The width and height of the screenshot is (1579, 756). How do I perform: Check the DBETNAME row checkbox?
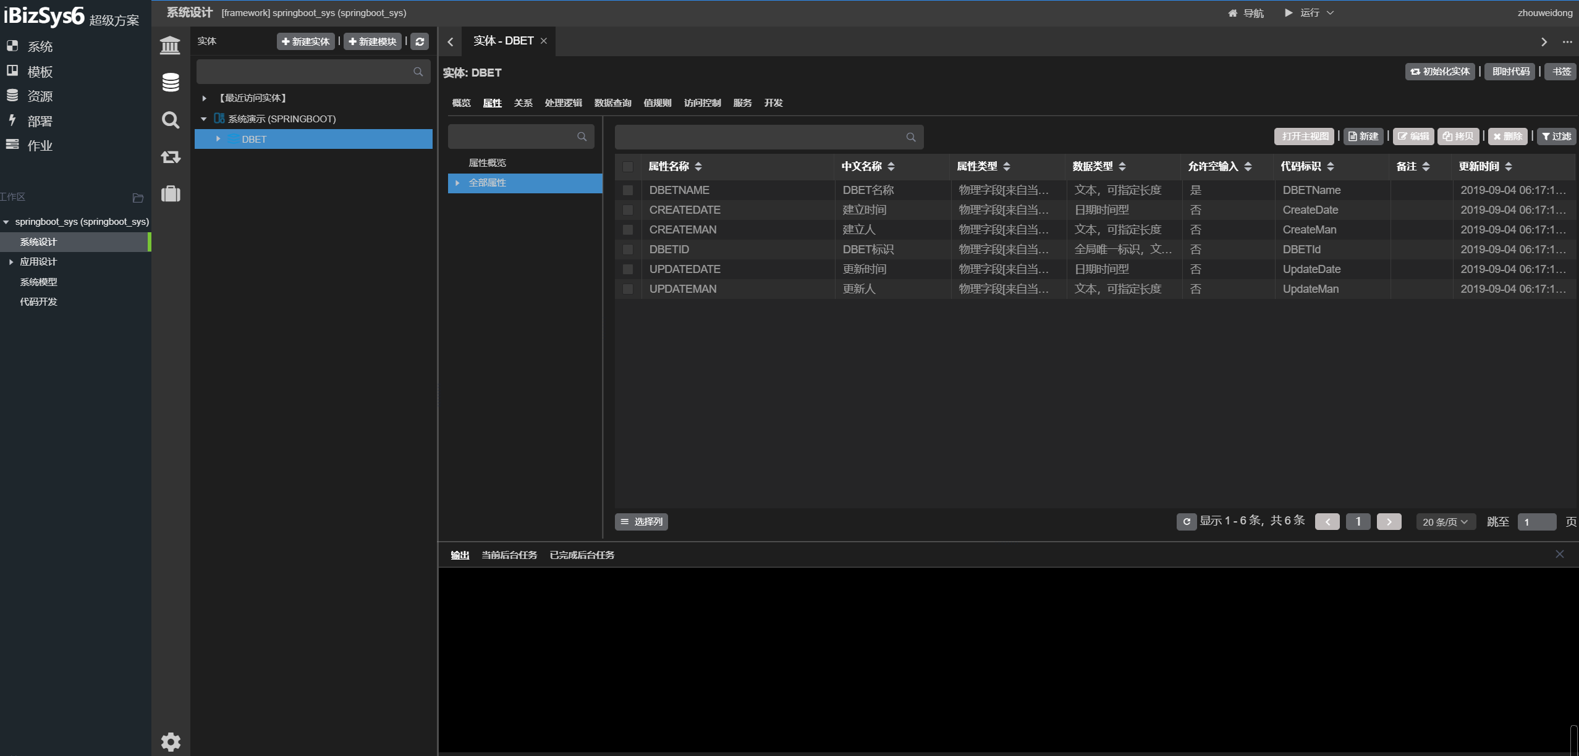coord(628,190)
